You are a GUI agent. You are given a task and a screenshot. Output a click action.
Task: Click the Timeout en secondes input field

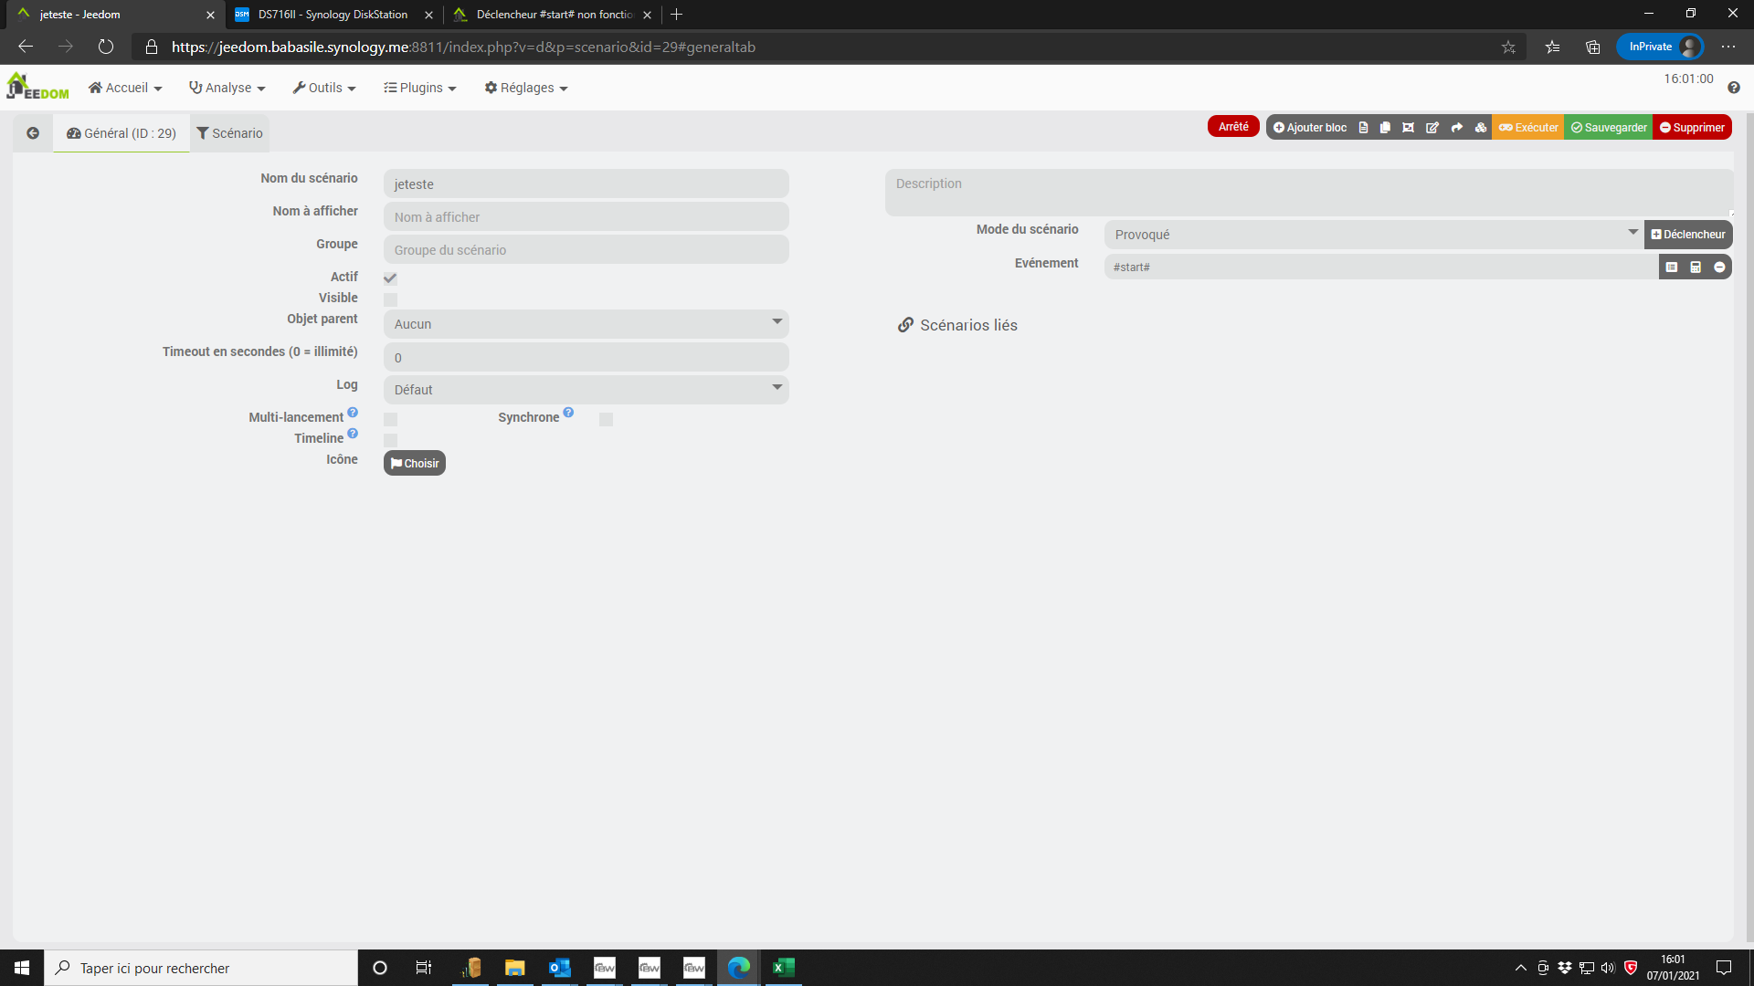click(586, 357)
